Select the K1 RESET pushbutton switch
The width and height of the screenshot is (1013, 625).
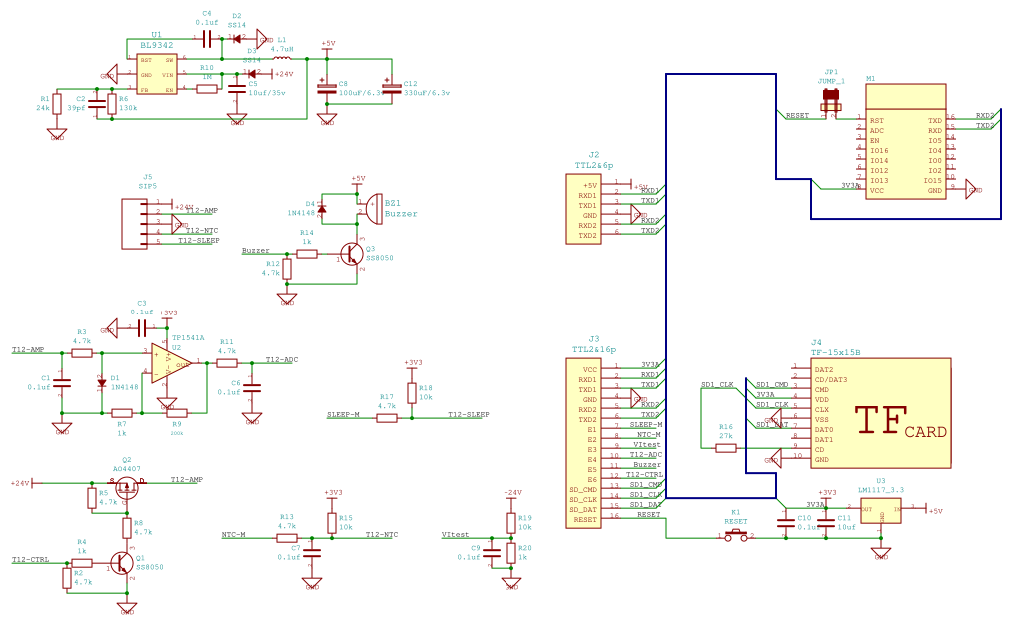pyautogui.click(x=738, y=536)
